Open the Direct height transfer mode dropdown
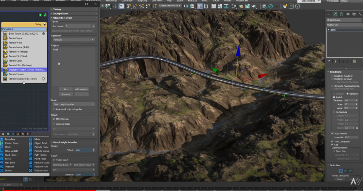 [73, 104]
